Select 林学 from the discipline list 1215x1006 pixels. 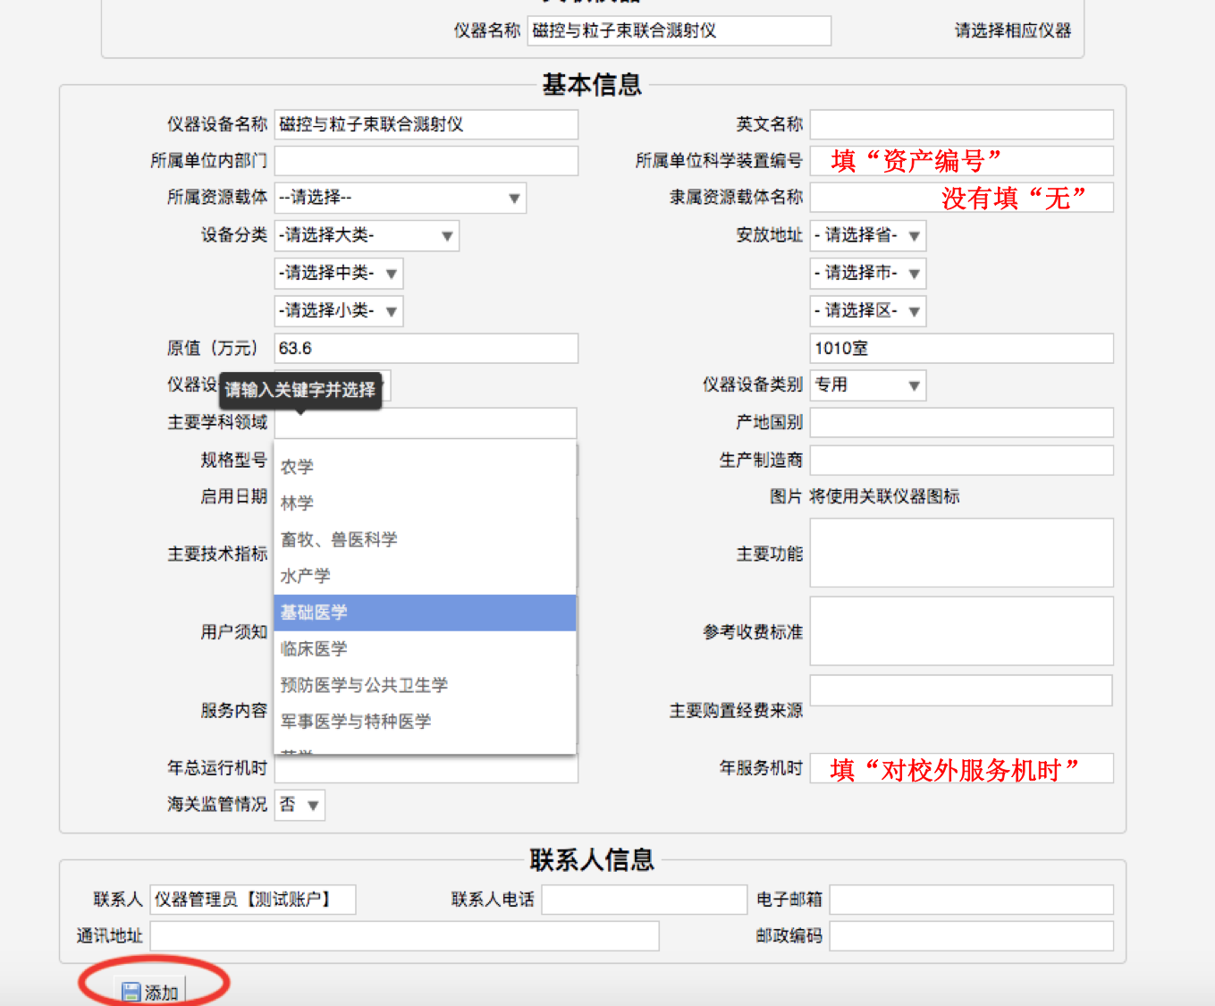[425, 503]
